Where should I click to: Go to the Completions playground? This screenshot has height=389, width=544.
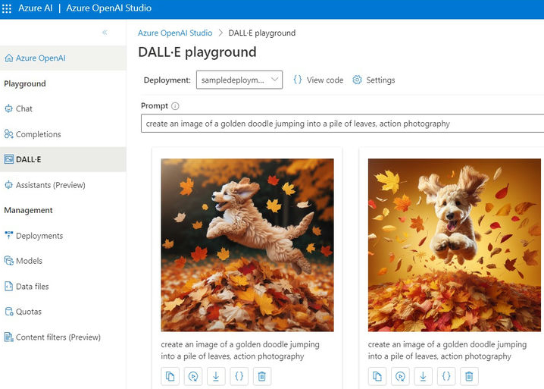tap(38, 134)
